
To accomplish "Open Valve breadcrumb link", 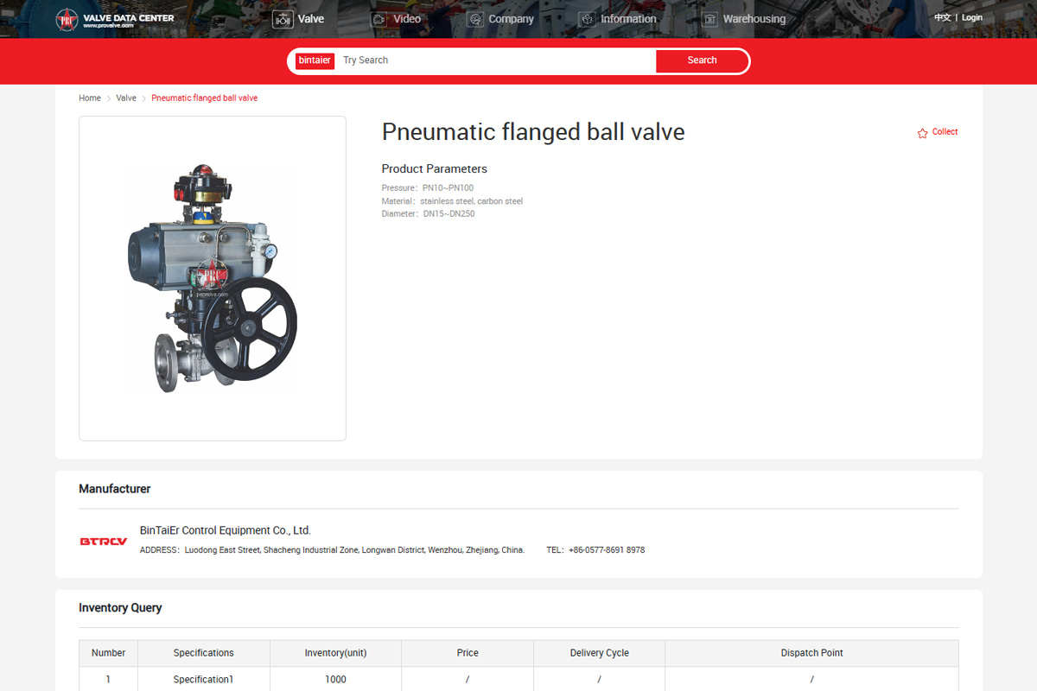I will click(126, 98).
